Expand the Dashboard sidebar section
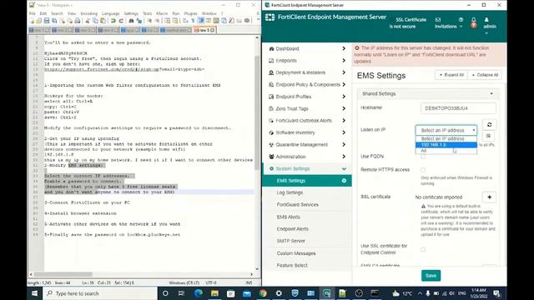The width and height of the screenshot is (534, 300). pos(307,48)
